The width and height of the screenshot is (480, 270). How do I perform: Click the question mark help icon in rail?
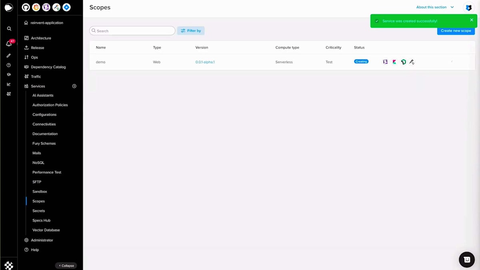(9, 65)
